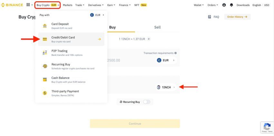Click the faded Continue button

(135, 124)
